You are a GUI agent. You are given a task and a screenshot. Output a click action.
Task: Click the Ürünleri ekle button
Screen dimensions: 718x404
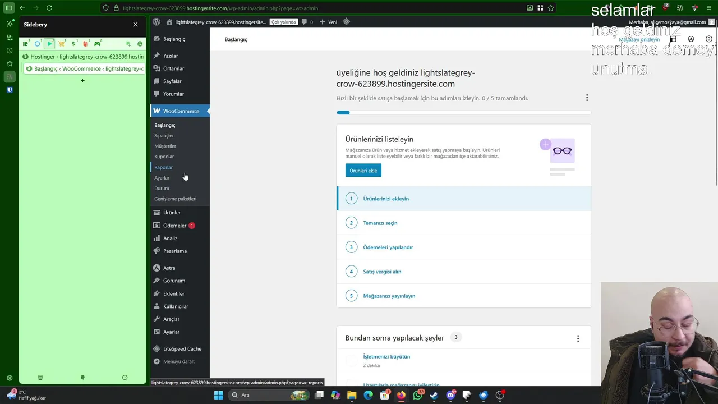click(x=363, y=171)
